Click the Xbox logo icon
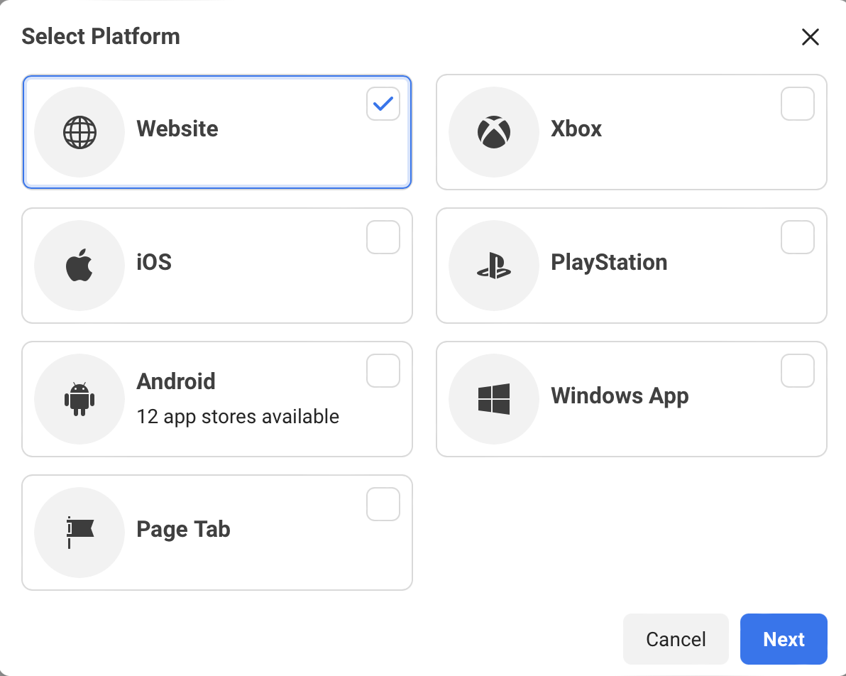 click(x=494, y=132)
